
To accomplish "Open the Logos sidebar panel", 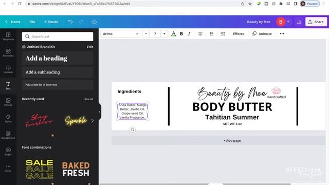I will [8, 152].
